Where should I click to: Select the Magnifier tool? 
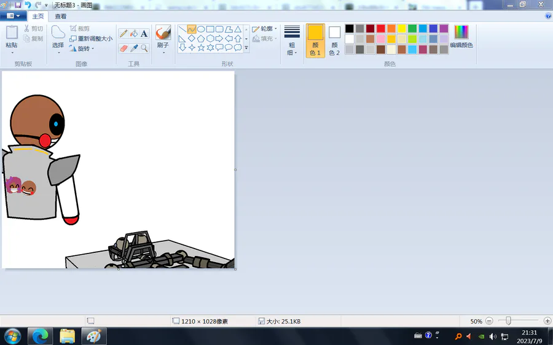tap(144, 48)
